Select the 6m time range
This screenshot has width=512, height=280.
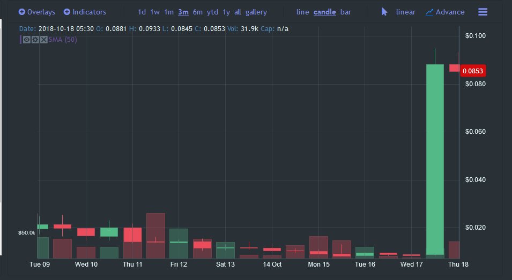(197, 12)
